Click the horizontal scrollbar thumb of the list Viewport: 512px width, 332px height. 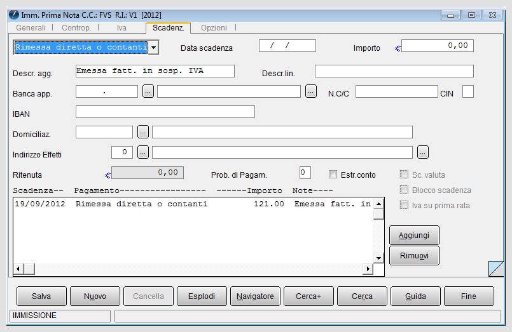click(x=30, y=269)
